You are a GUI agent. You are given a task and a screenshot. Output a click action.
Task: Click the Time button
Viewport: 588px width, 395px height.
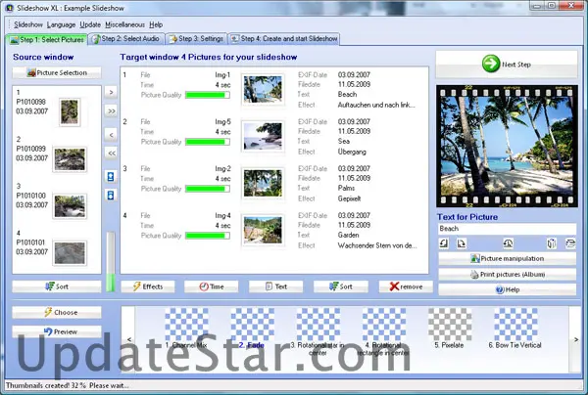pyautogui.click(x=211, y=286)
